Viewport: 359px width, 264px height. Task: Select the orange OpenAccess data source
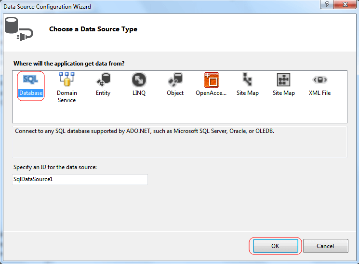[x=211, y=85]
